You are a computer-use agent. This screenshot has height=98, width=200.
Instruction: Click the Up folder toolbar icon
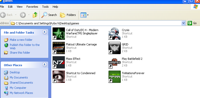point(35,15)
